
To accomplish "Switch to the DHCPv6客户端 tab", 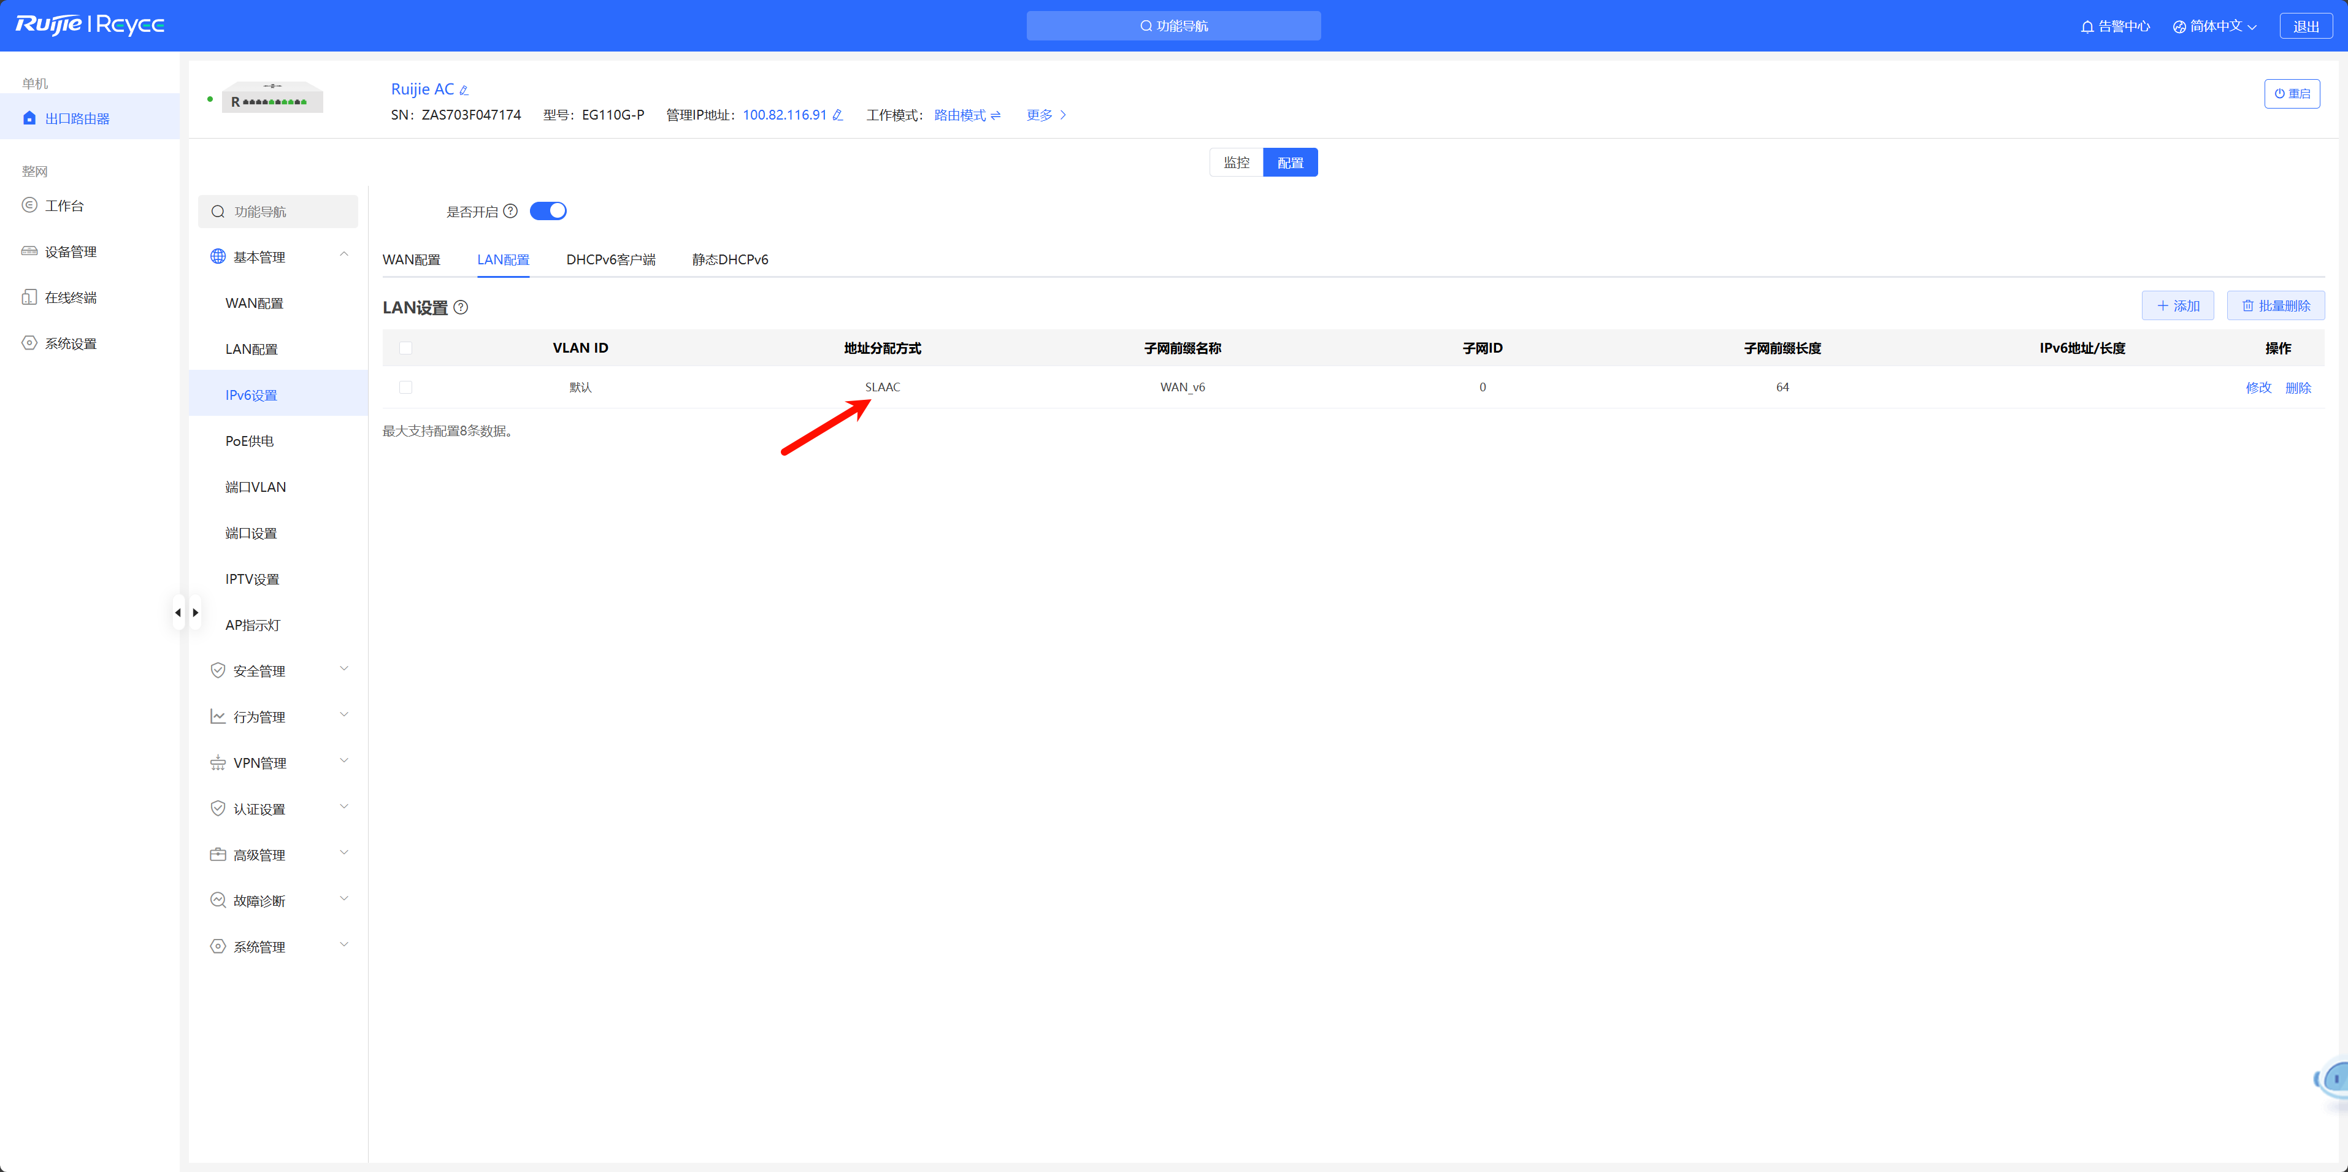I will 610,260.
